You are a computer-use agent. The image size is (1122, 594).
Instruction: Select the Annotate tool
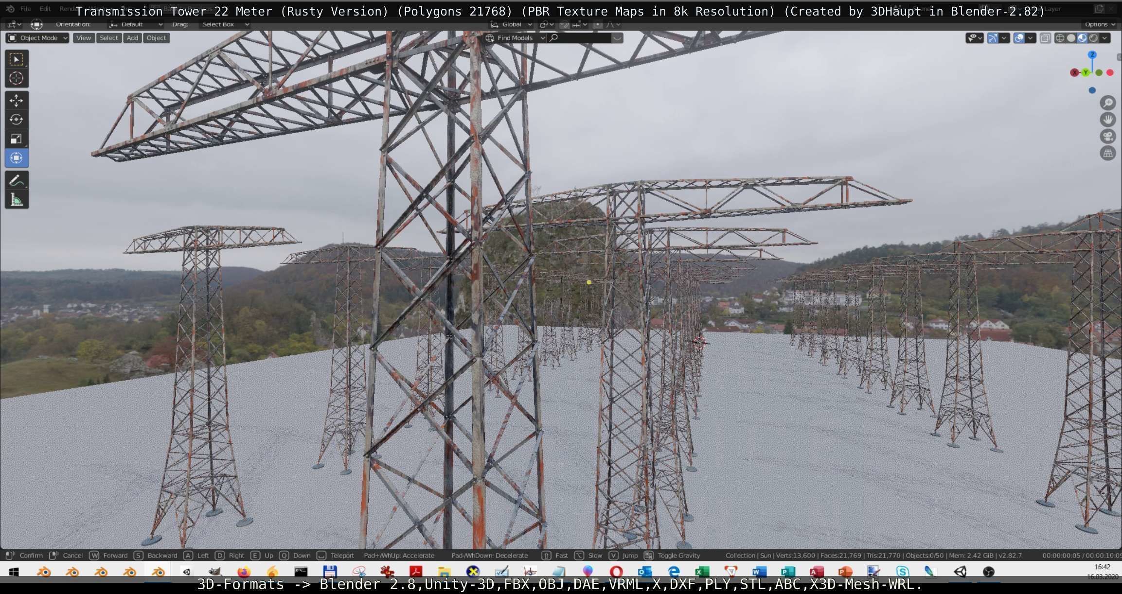pos(17,180)
